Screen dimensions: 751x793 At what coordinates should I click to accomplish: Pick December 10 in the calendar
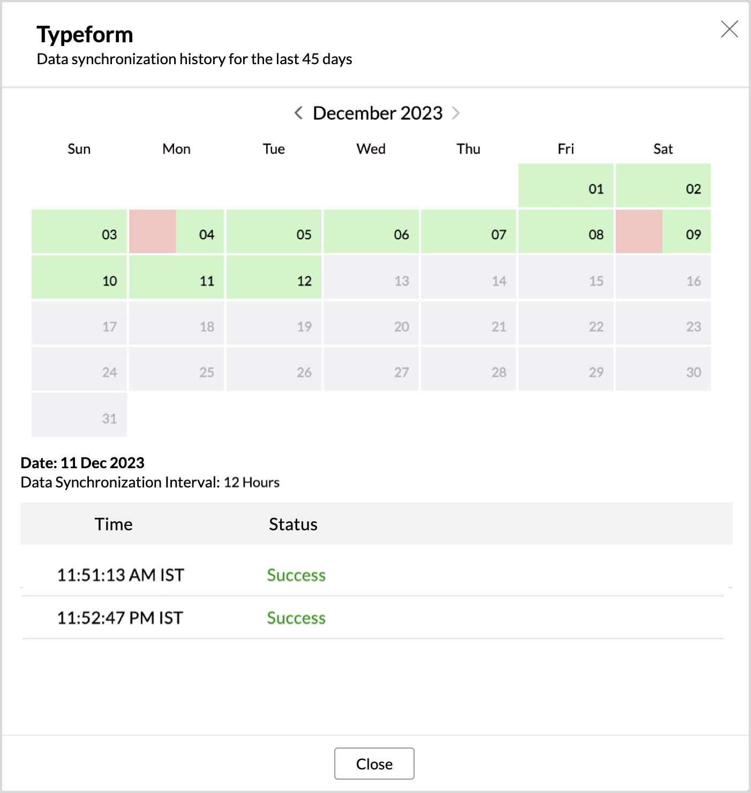(79, 277)
